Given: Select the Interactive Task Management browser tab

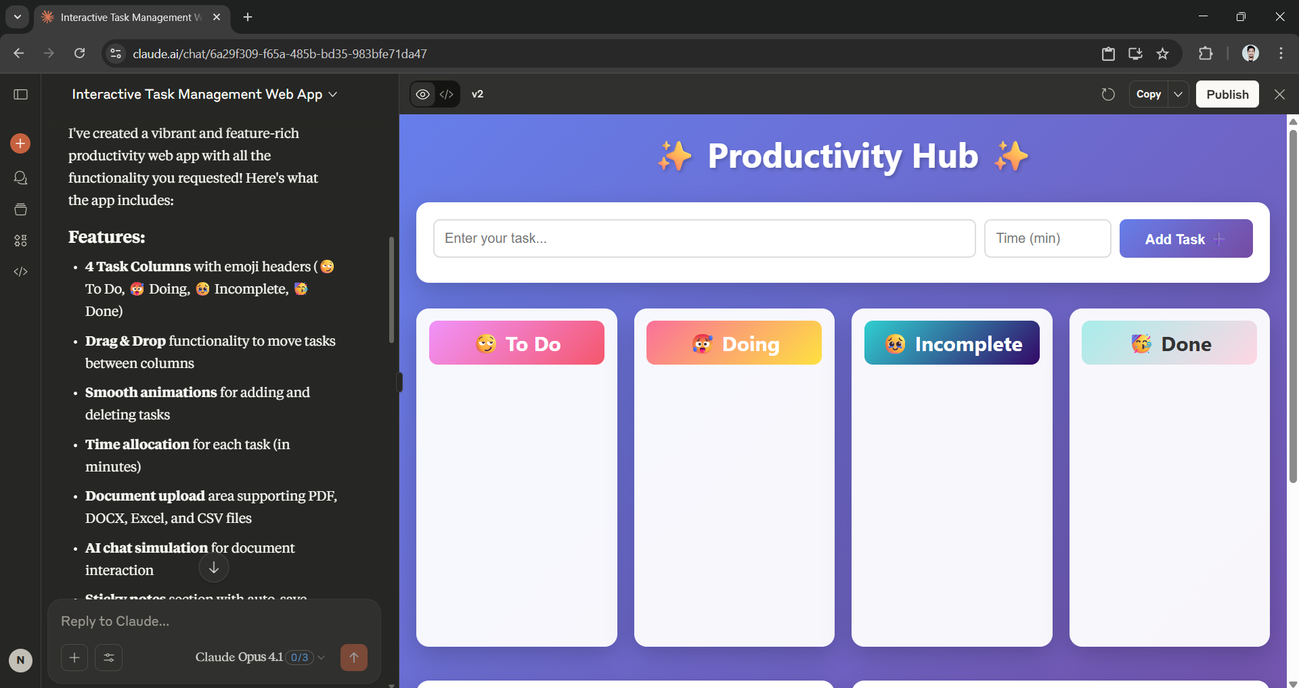Looking at the screenshot, I should [x=129, y=17].
